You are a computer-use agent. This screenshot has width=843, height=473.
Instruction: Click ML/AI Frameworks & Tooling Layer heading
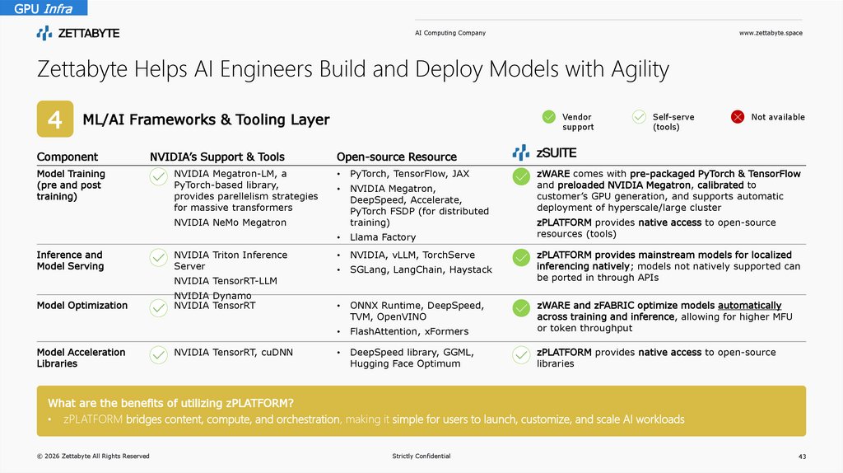pos(206,119)
